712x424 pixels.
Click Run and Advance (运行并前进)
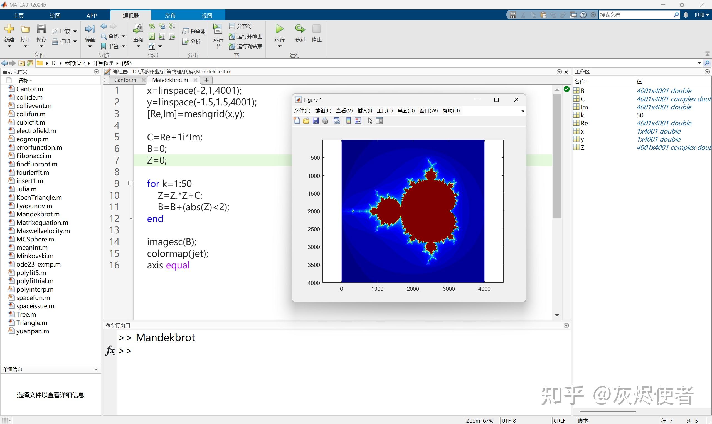pos(246,36)
